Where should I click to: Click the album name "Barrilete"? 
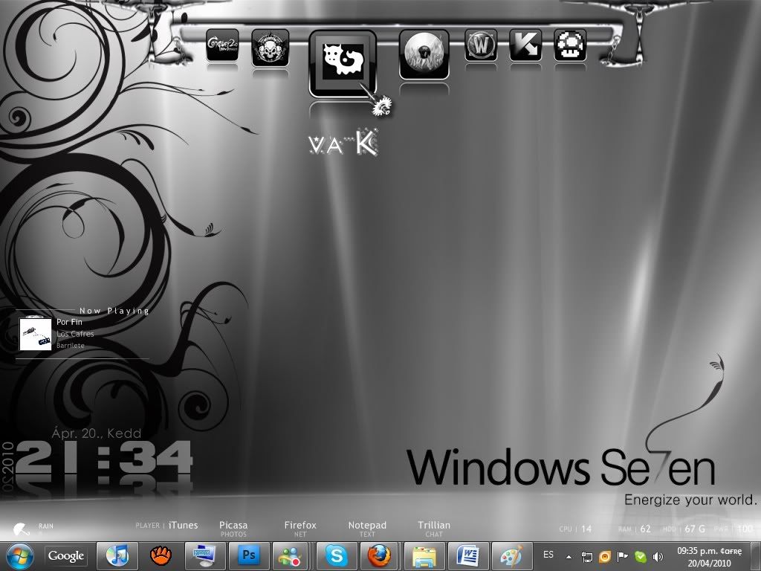pos(71,346)
